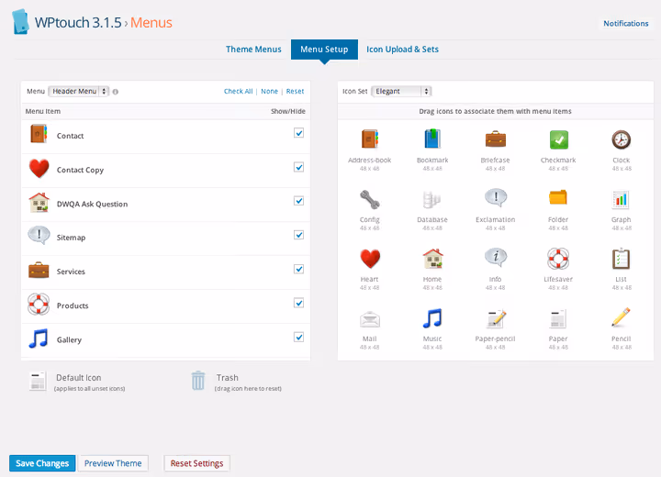Select the Heart icon in icon set

370,259
